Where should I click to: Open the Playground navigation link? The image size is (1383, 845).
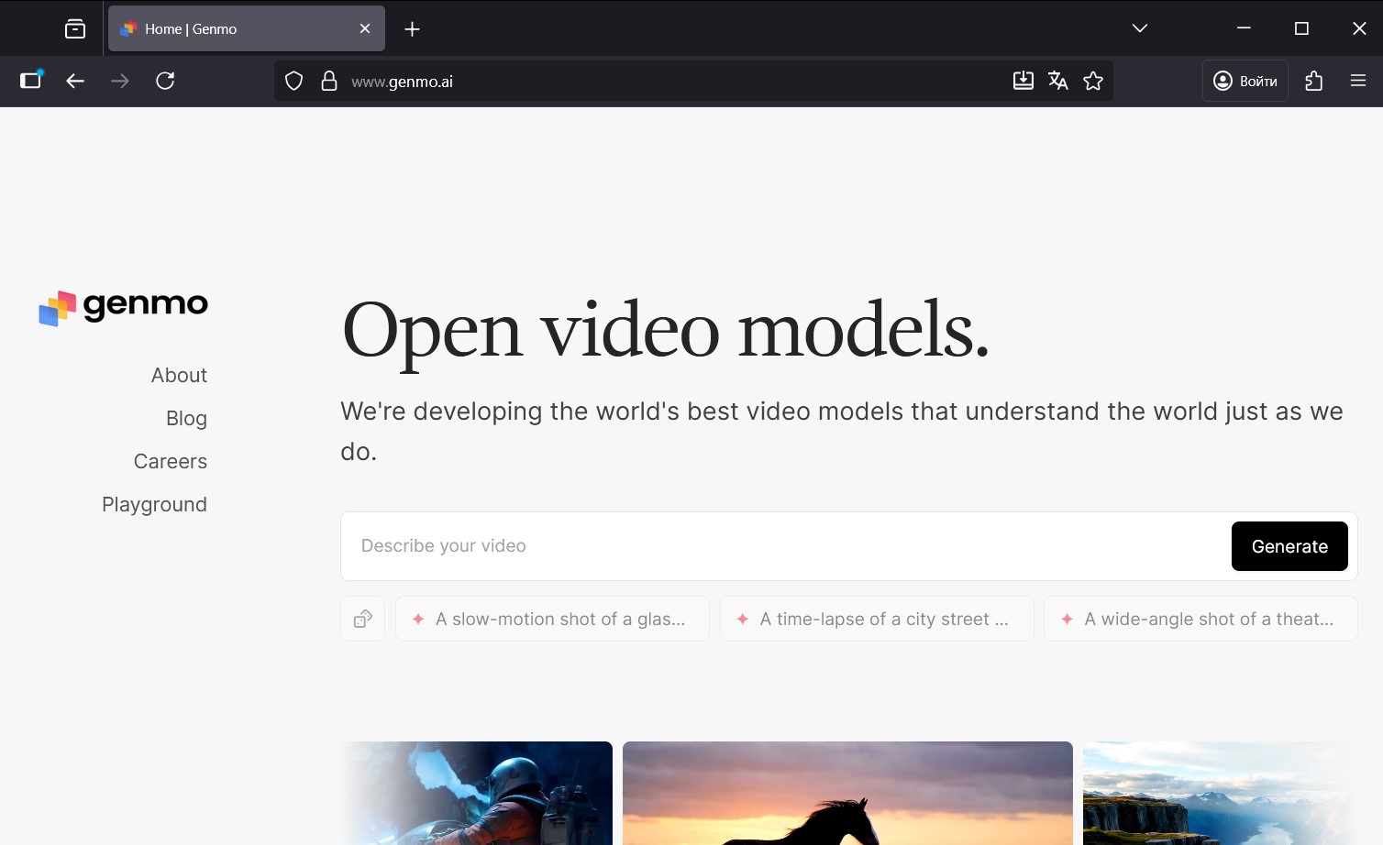pyautogui.click(x=154, y=504)
